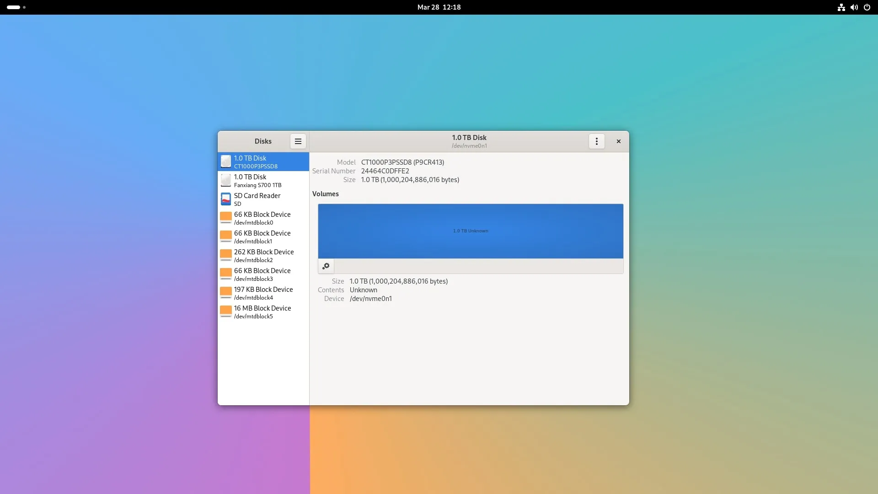
Task: Open the system power menu icon
Action: tap(867, 7)
